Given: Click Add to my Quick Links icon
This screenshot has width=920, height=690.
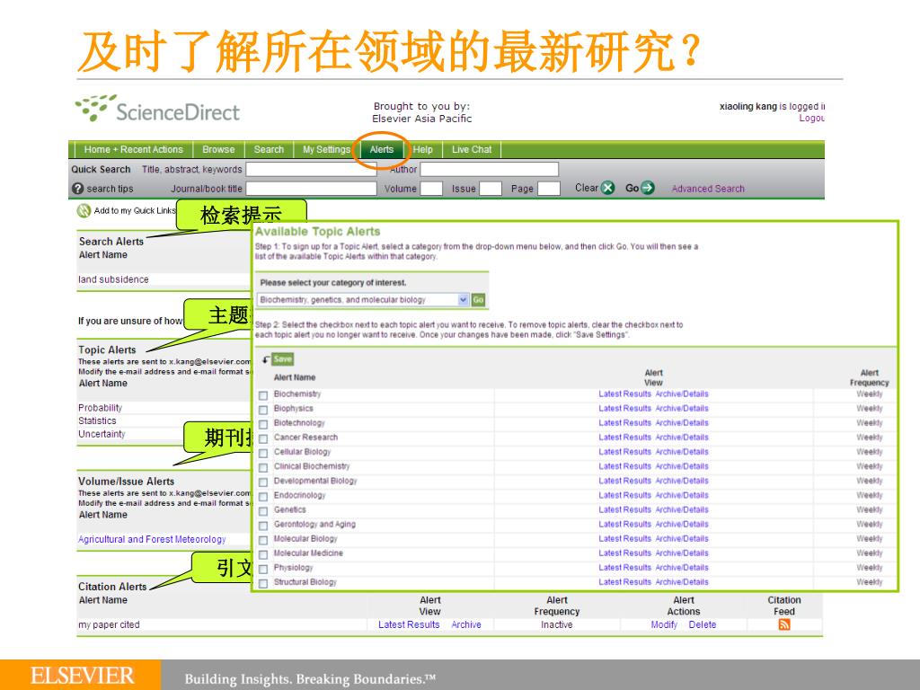Looking at the screenshot, I should coord(84,211).
